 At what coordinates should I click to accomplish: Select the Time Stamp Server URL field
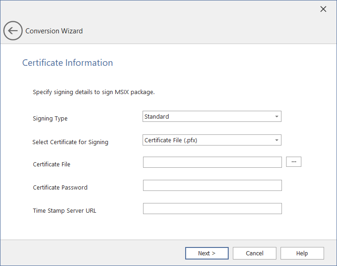[212, 209]
